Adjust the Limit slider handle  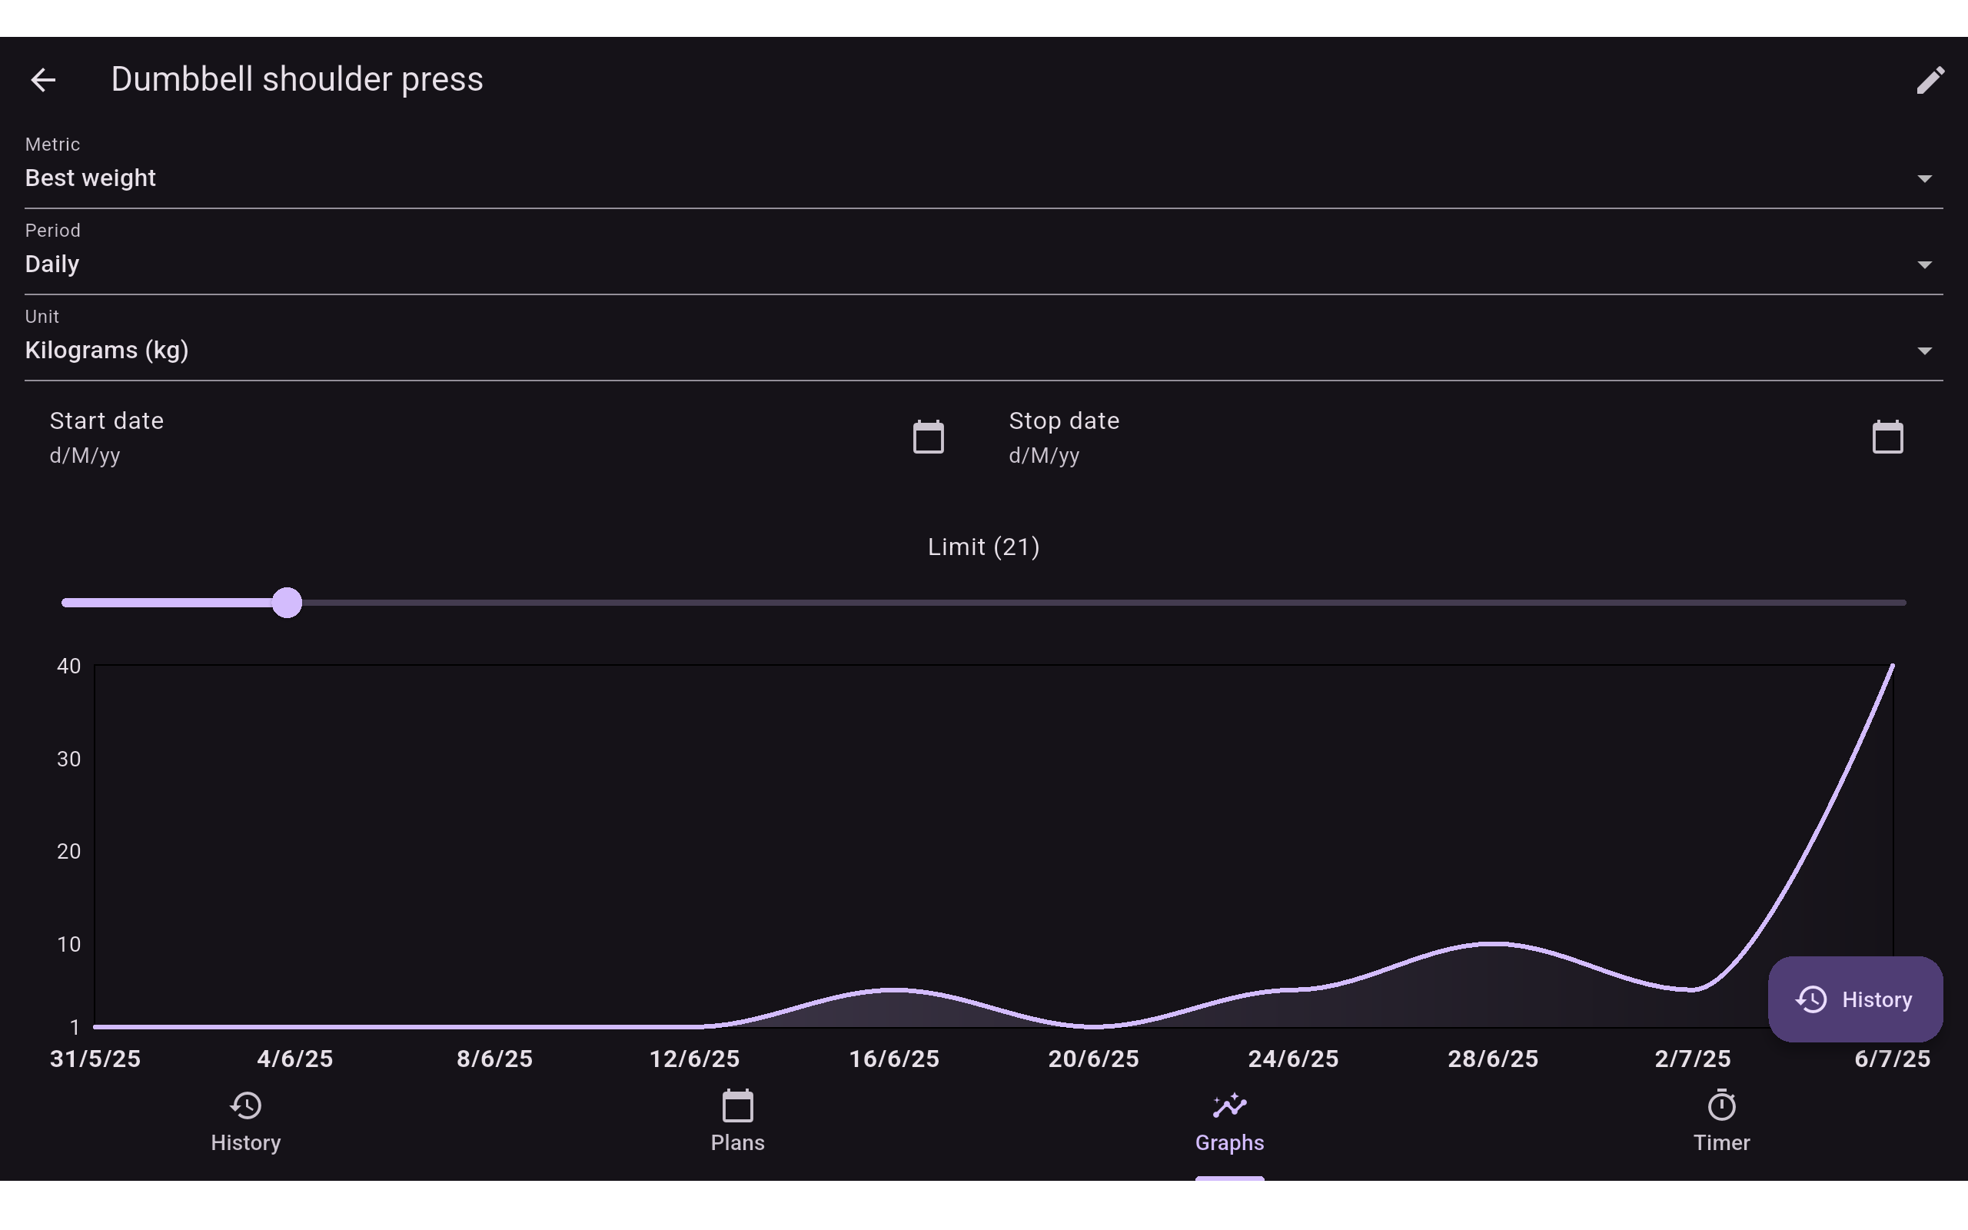[287, 603]
